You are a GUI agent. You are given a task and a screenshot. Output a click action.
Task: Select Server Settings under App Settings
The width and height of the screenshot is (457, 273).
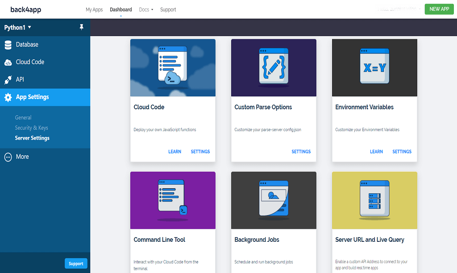32,138
